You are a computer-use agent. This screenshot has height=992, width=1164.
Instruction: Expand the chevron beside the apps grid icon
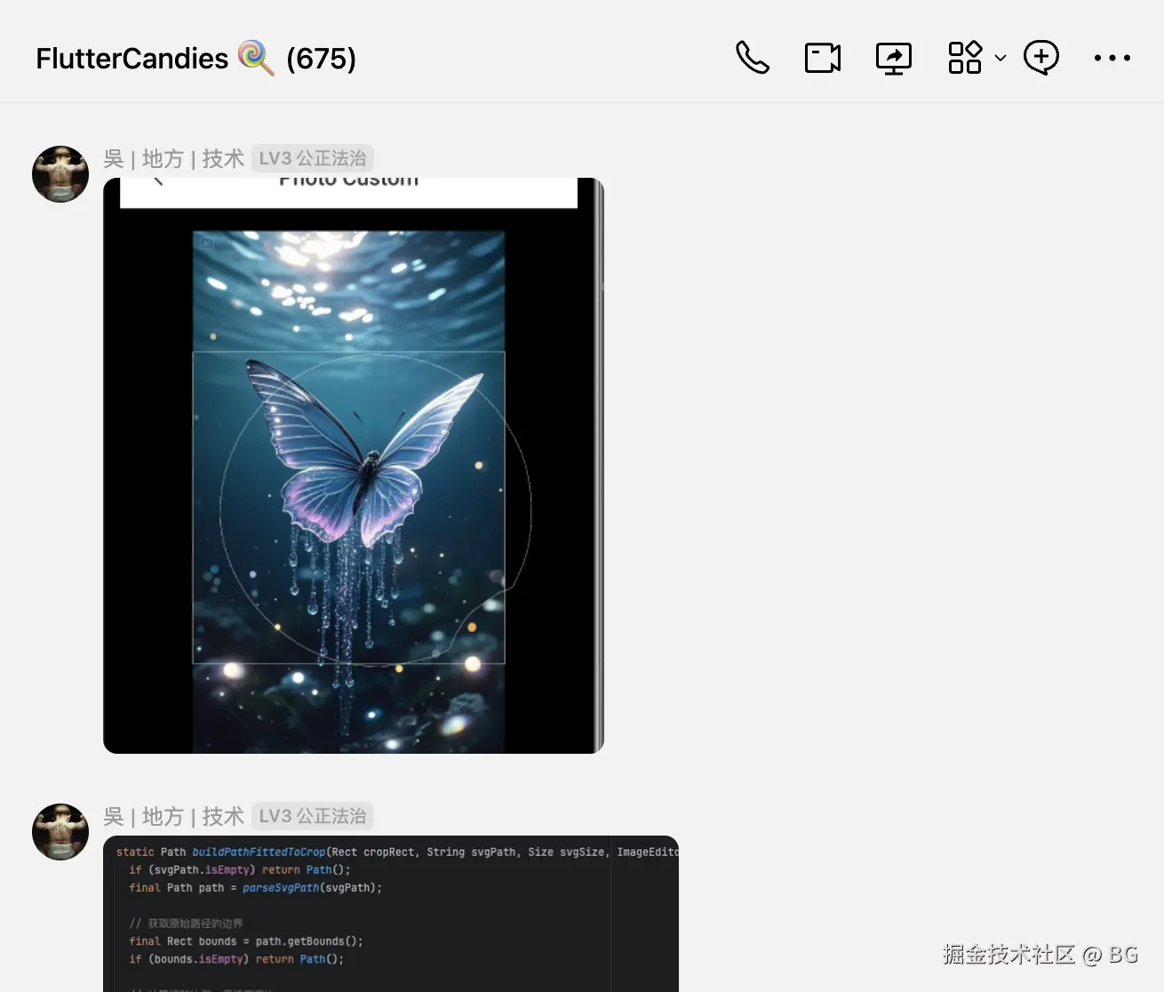(x=1001, y=58)
